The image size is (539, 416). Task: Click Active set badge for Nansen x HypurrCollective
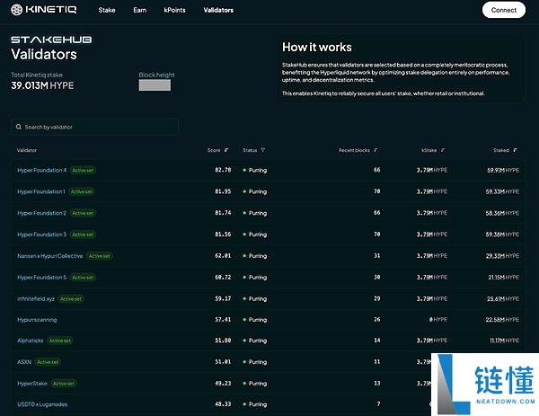coord(100,256)
